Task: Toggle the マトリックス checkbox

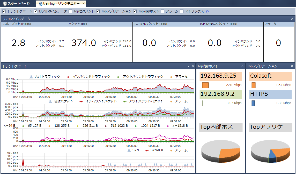Action: point(182,11)
